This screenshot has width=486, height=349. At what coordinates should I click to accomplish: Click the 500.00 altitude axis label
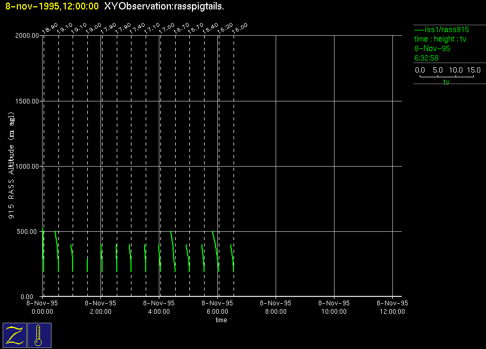coord(29,232)
